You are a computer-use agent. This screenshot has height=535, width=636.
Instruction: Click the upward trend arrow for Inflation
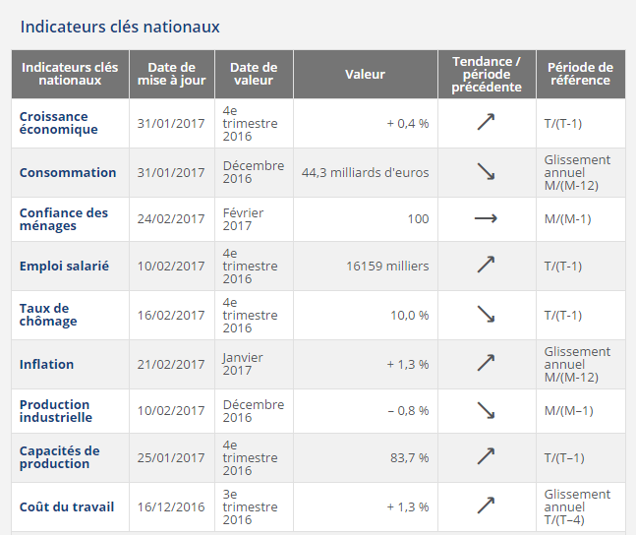[486, 364]
